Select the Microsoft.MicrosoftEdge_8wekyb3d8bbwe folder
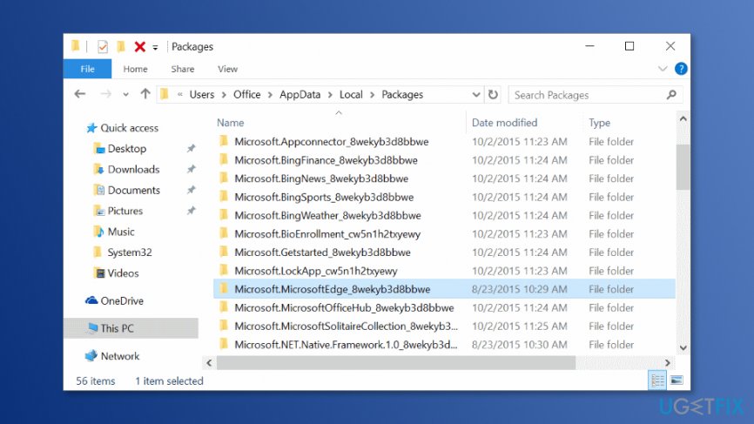 click(x=444, y=289)
